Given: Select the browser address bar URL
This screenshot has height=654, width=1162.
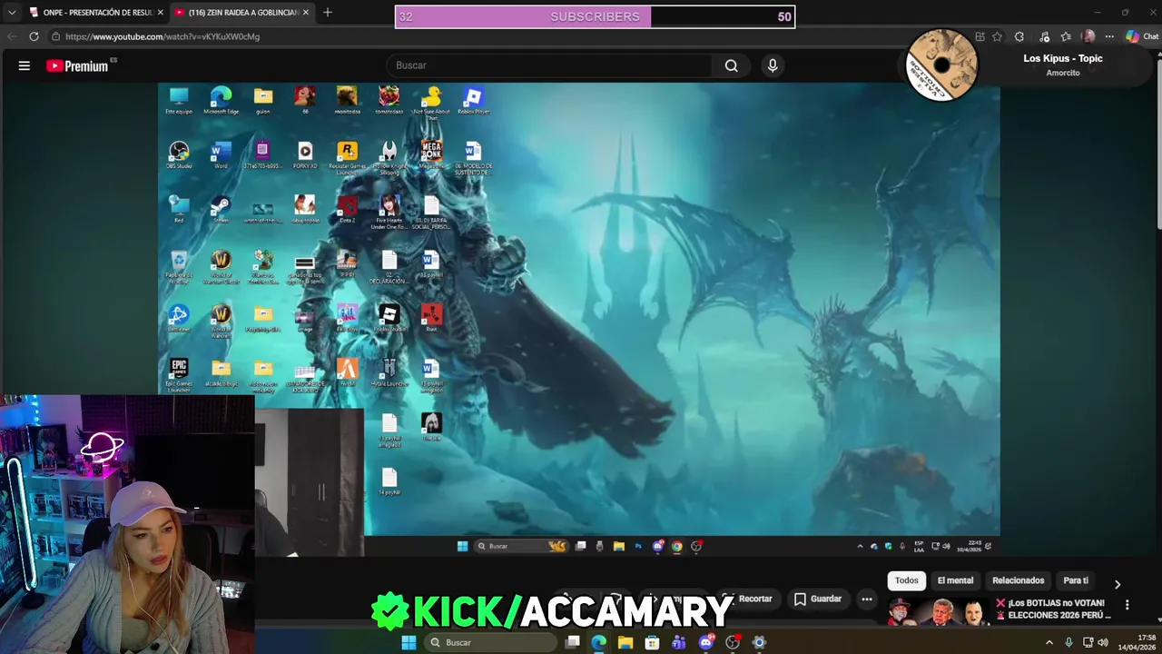Looking at the screenshot, I should coord(162,36).
